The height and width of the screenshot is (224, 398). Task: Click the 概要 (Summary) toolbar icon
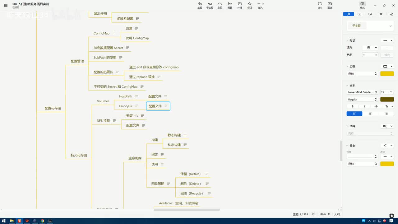230,5
